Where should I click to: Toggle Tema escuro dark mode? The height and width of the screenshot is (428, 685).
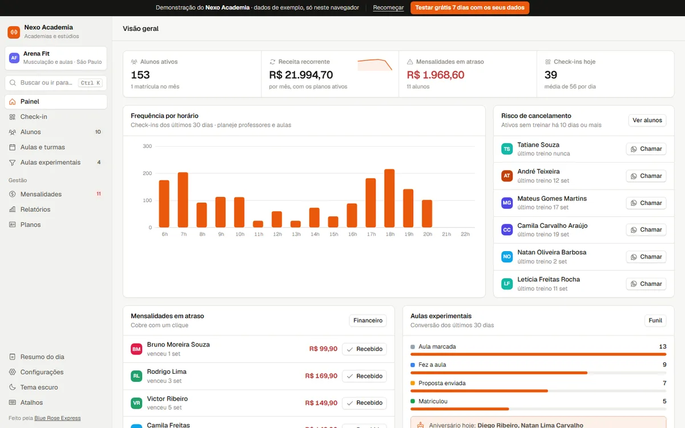pyautogui.click(x=56, y=387)
